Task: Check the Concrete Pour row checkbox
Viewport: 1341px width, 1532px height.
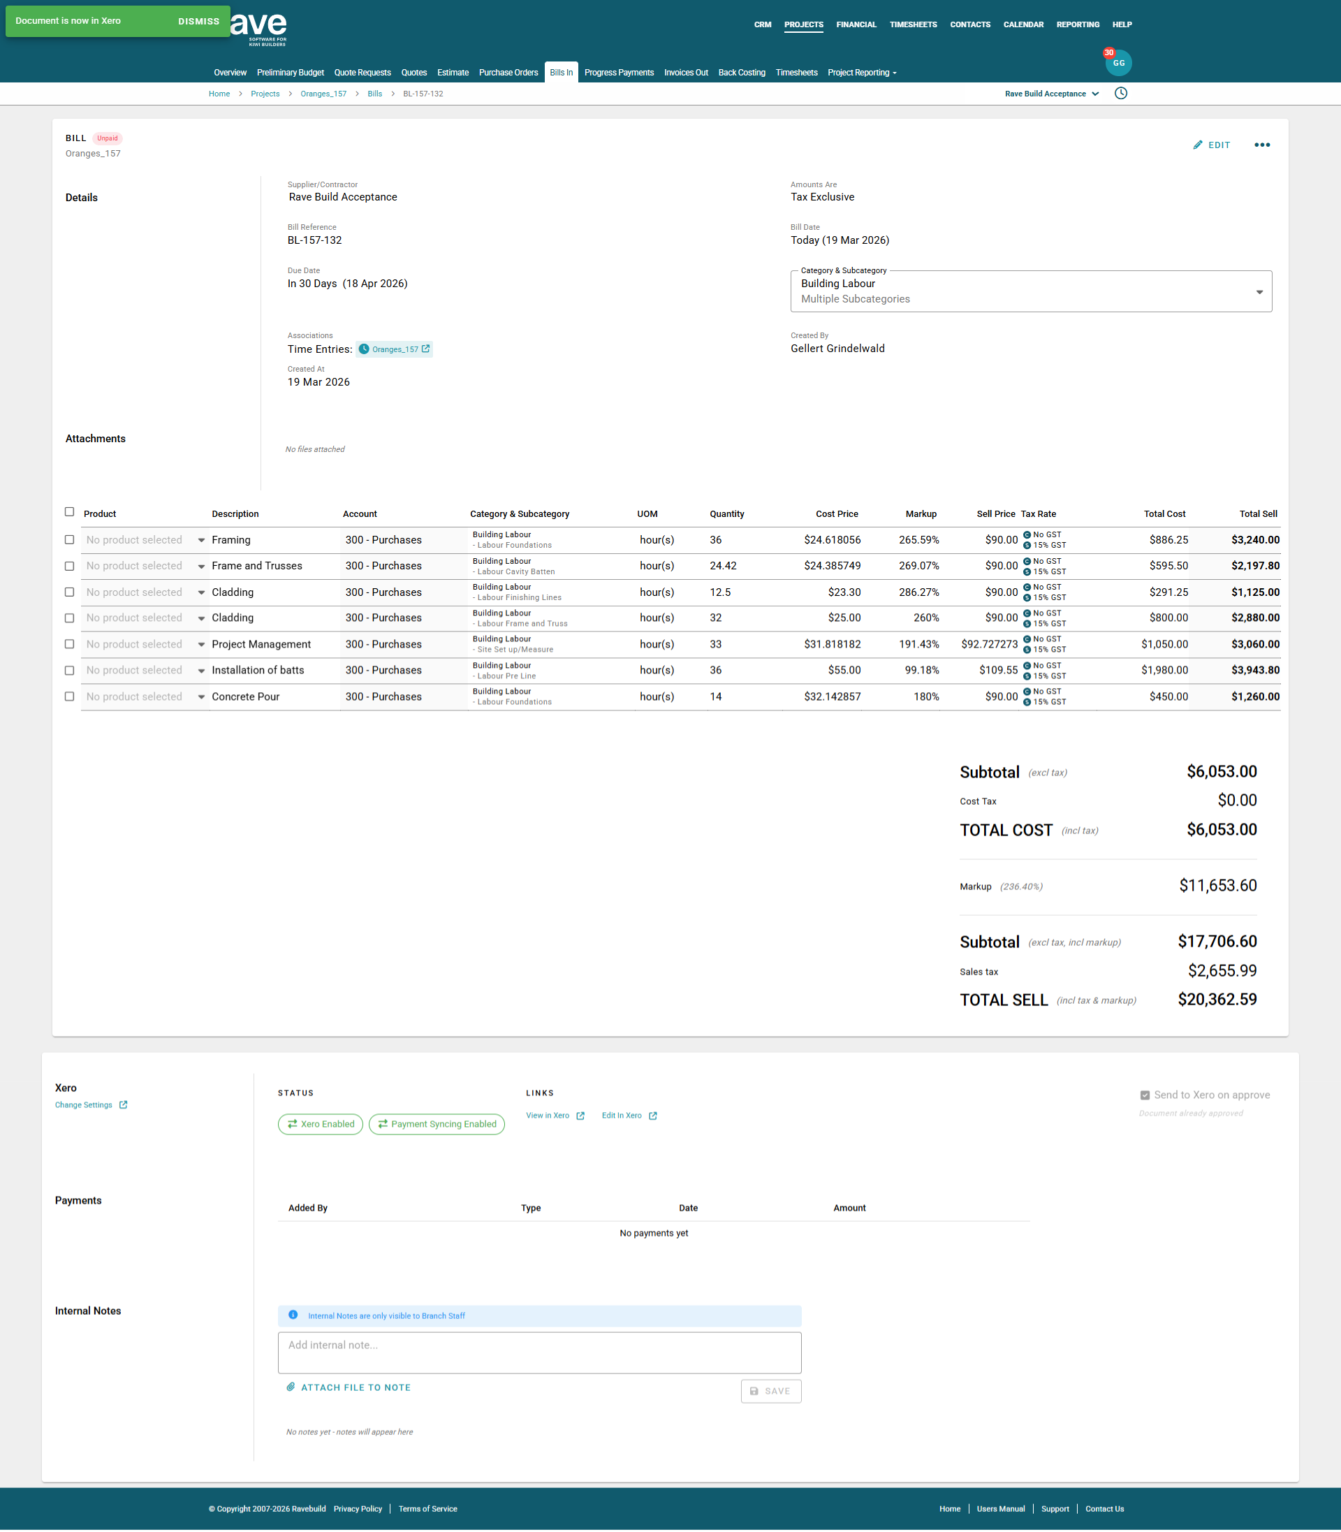Action: [70, 696]
